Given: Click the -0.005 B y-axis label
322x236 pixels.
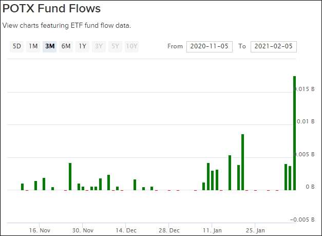Looking at the screenshot, I should pyautogui.click(x=302, y=220).
